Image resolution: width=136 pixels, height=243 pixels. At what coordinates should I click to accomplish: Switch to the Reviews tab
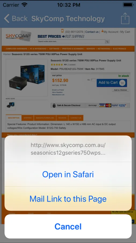pos(62,118)
